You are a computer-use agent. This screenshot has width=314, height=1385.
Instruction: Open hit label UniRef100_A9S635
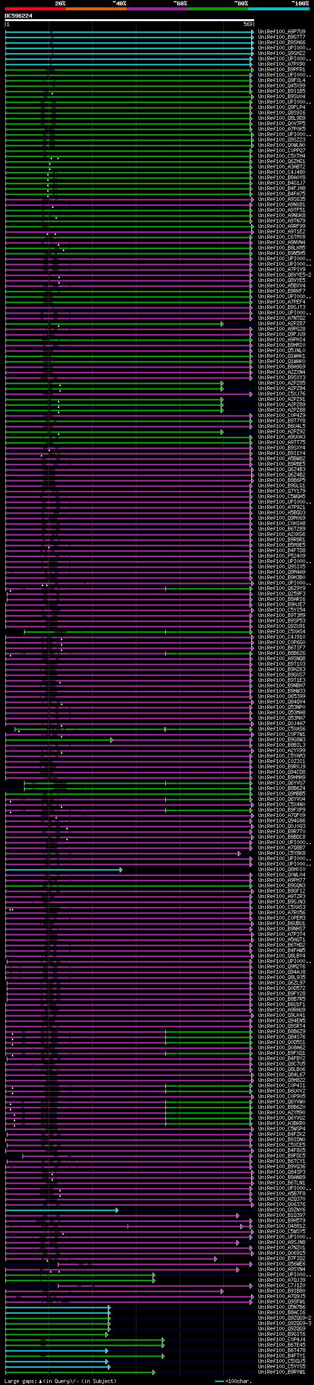282,199
